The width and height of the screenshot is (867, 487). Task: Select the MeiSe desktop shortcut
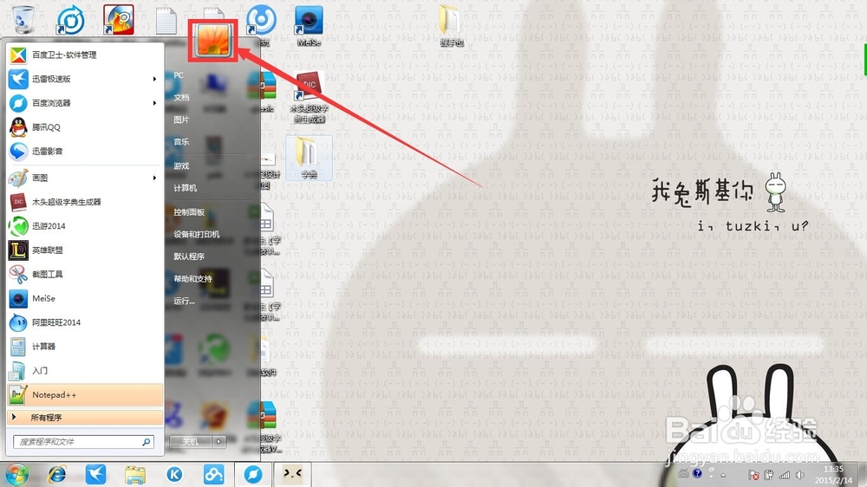[309, 25]
